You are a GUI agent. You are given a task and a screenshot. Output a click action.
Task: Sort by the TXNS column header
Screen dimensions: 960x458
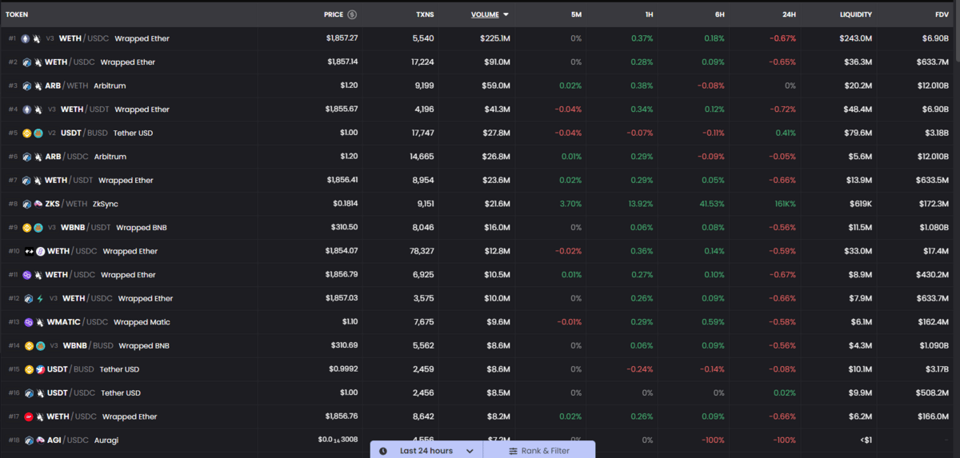point(425,14)
